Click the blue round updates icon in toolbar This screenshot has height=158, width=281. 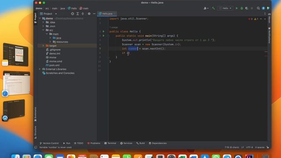(263, 8)
